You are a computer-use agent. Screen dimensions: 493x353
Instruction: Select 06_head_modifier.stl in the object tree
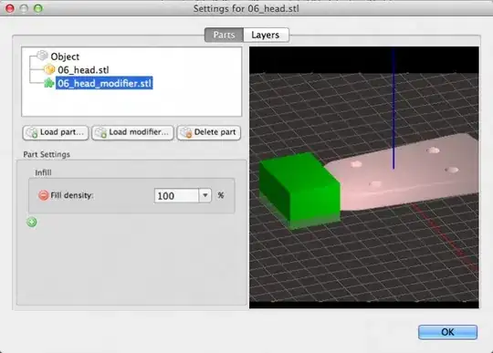[x=104, y=83]
